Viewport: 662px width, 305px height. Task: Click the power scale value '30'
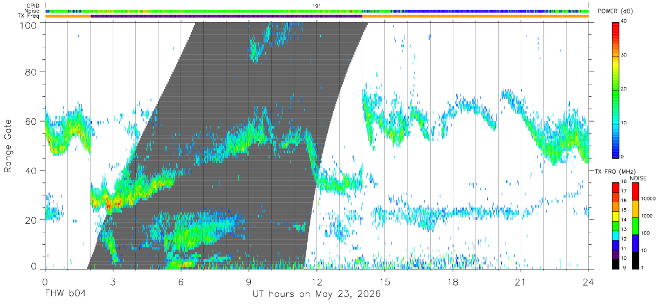624,55
